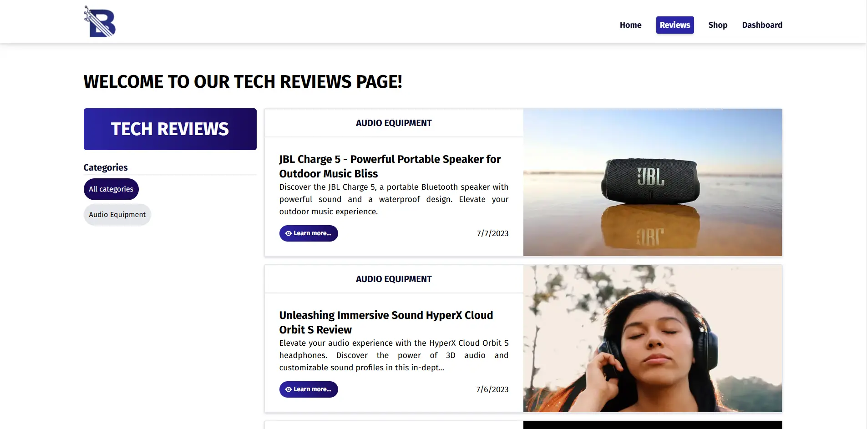This screenshot has height=429, width=867.
Task: Click AUDIO EQUIPMENT label on JBL card
Action: point(394,123)
